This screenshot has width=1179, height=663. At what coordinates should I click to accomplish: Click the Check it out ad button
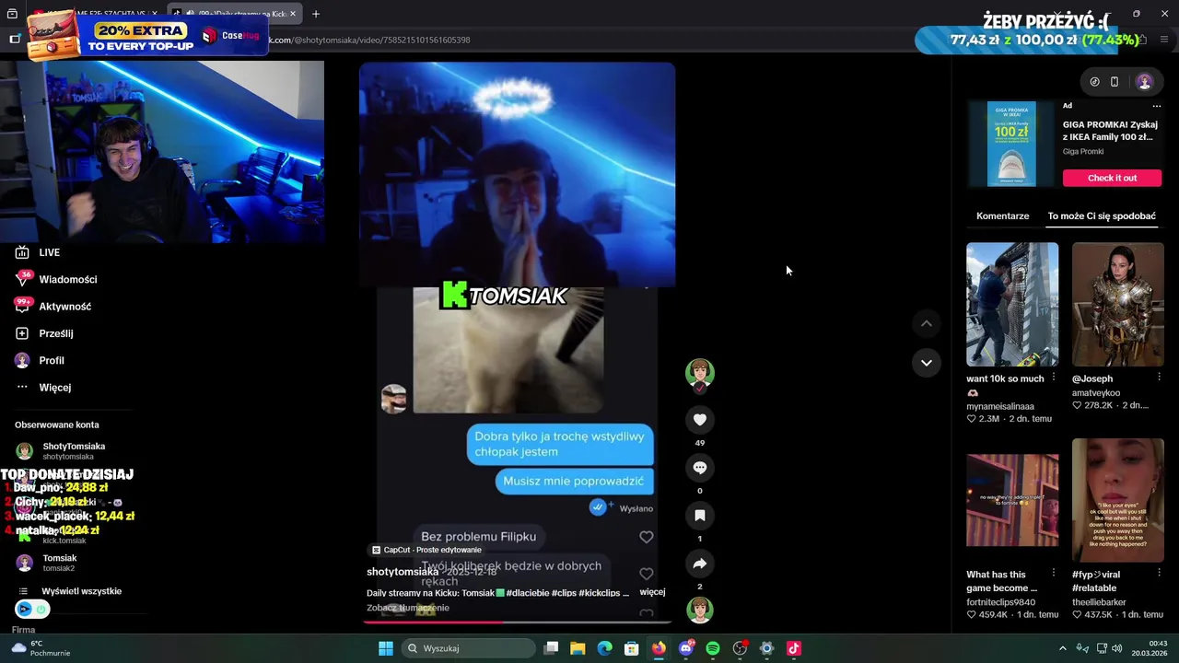pyautogui.click(x=1112, y=178)
